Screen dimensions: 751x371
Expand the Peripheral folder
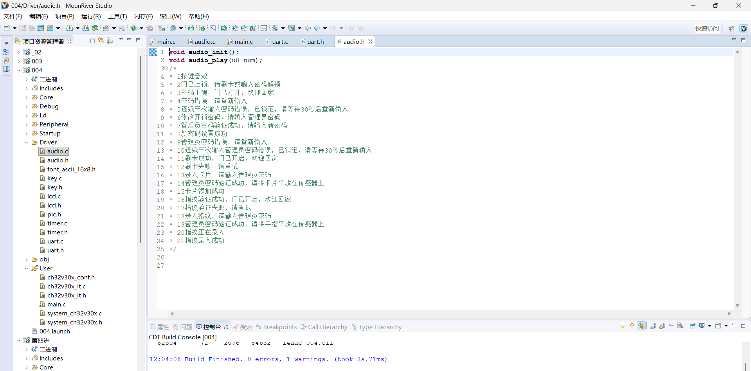click(27, 124)
